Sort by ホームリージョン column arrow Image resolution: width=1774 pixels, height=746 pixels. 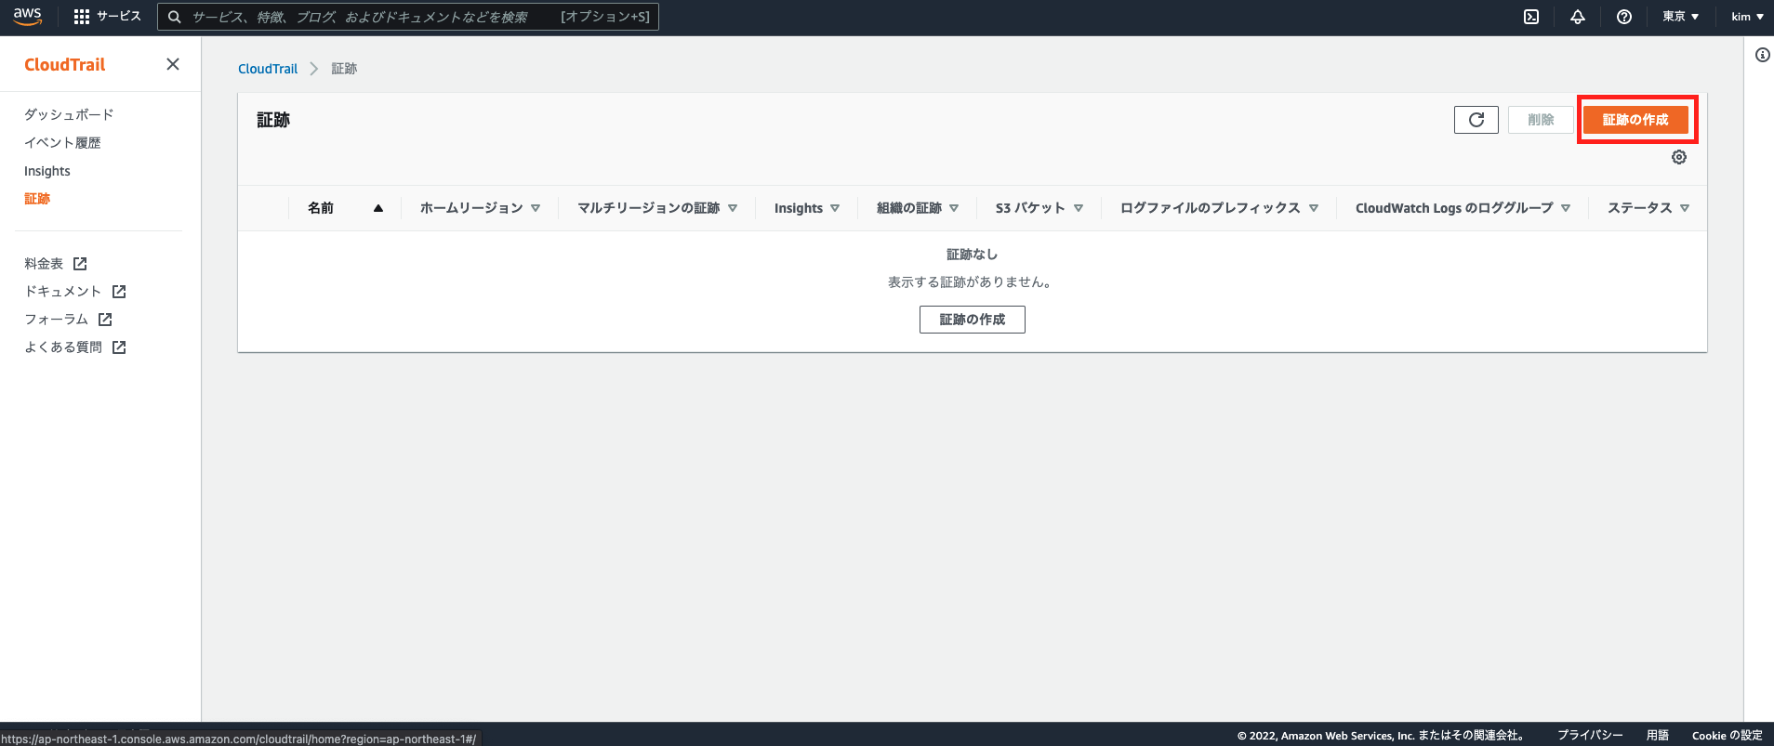(536, 208)
